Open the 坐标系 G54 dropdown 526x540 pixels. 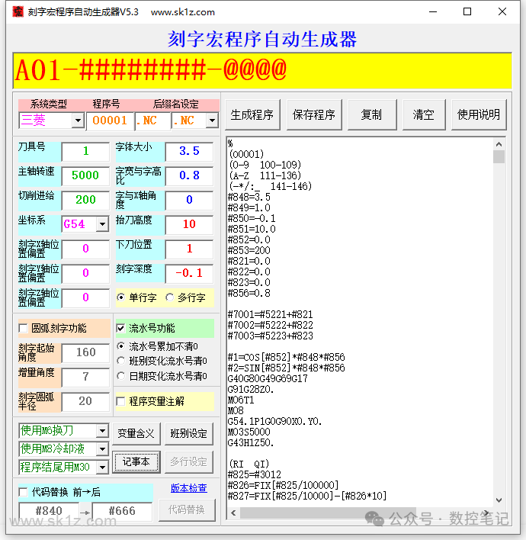(102, 224)
